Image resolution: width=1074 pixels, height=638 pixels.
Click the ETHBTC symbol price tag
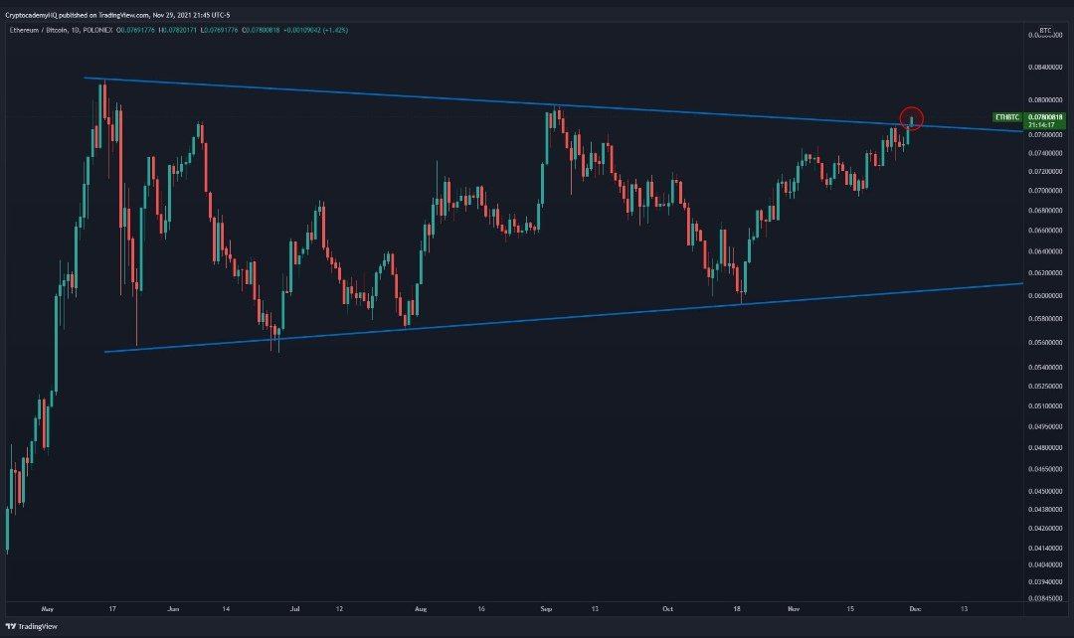pyautogui.click(x=1006, y=117)
